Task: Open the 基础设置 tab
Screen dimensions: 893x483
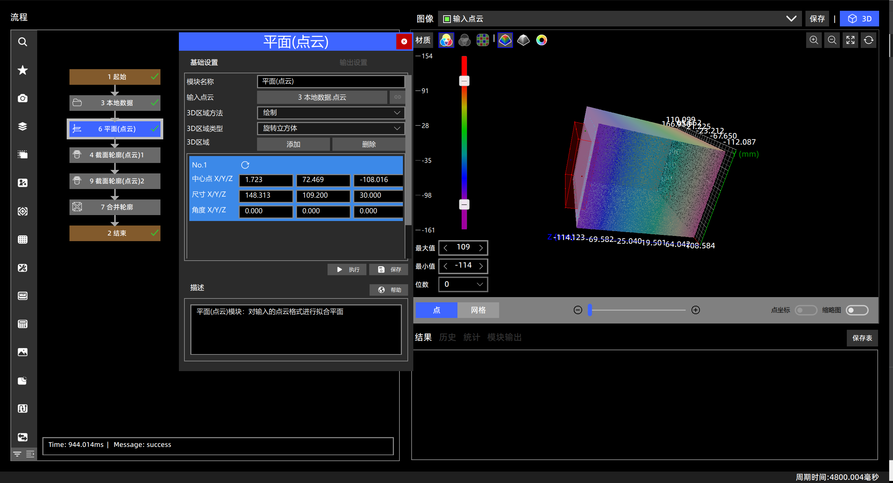Action: point(204,63)
